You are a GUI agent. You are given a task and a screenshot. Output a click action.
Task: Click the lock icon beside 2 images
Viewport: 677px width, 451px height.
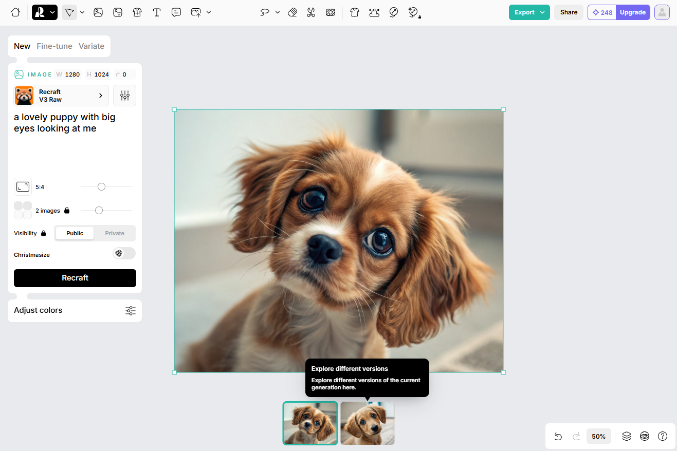click(67, 211)
